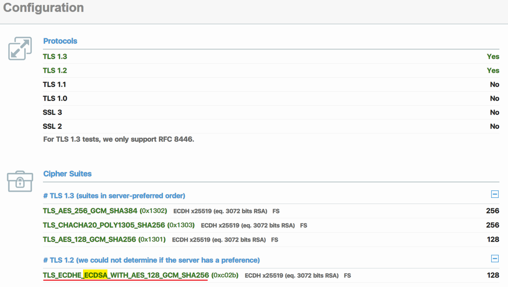Click the TLS_AES_128_GCM_SHA256 cipher suite name
The width and height of the screenshot is (508, 287).
[89, 239]
